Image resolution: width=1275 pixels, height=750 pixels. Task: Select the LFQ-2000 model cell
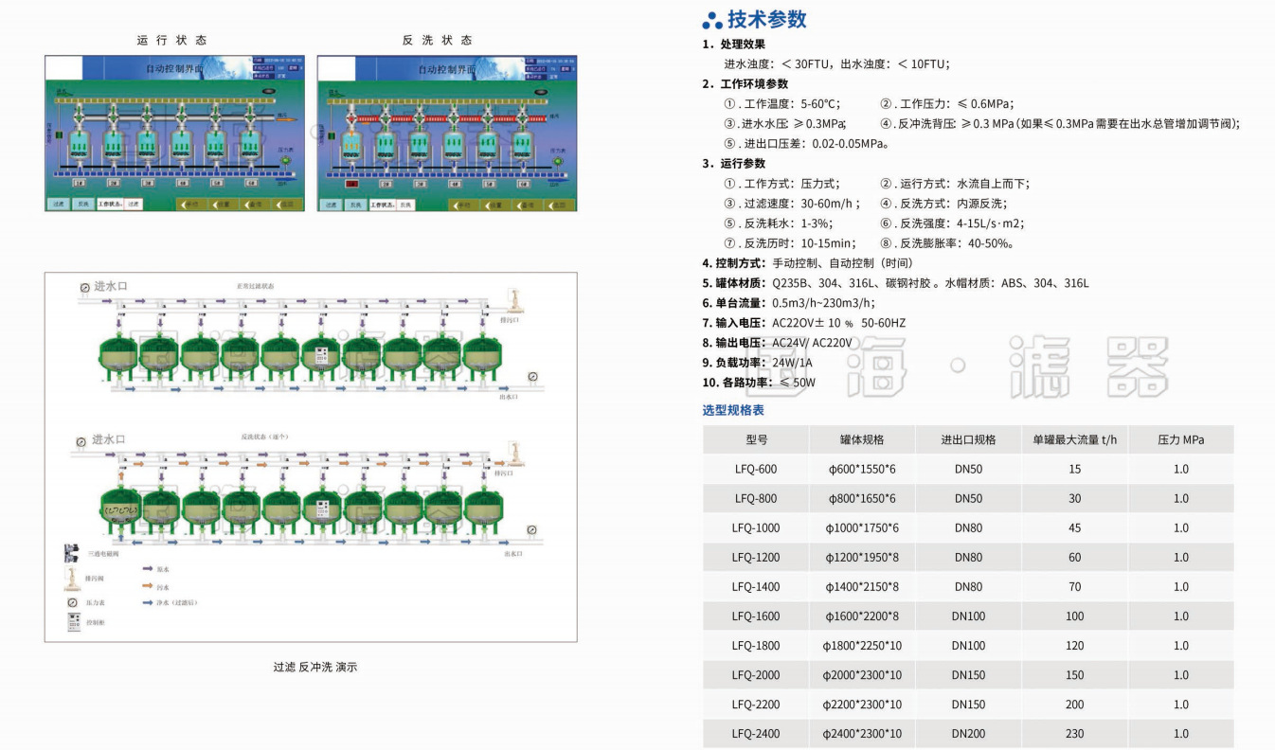click(x=756, y=675)
